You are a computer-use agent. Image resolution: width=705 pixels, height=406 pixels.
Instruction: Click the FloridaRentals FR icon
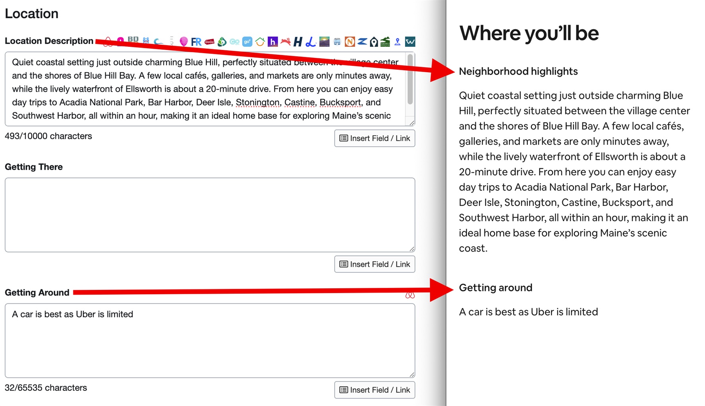click(195, 41)
